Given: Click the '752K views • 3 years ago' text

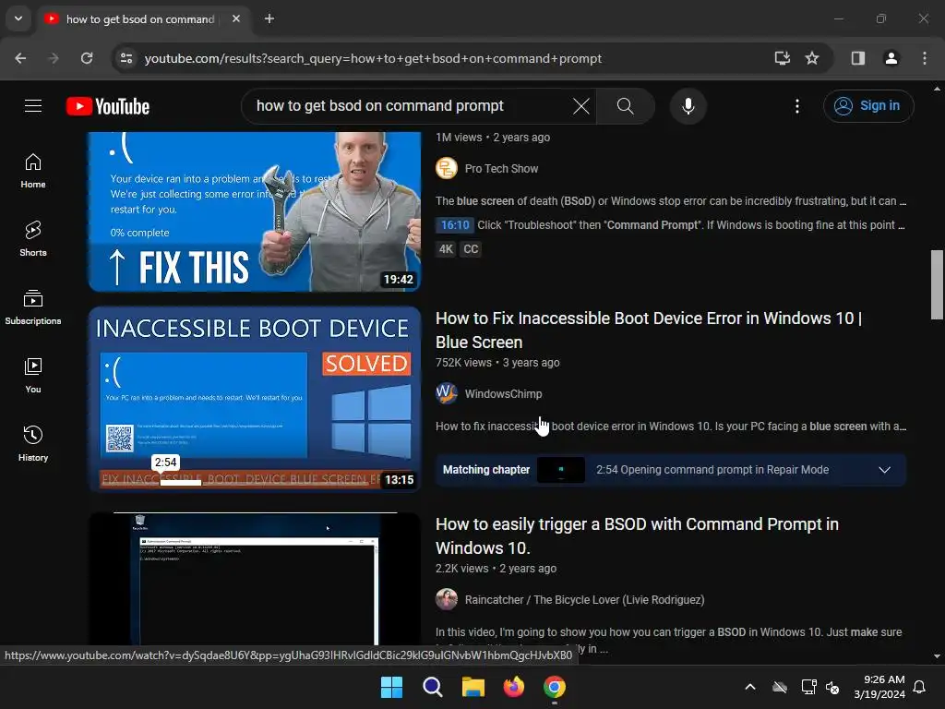Looking at the screenshot, I should (x=497, y=362).
